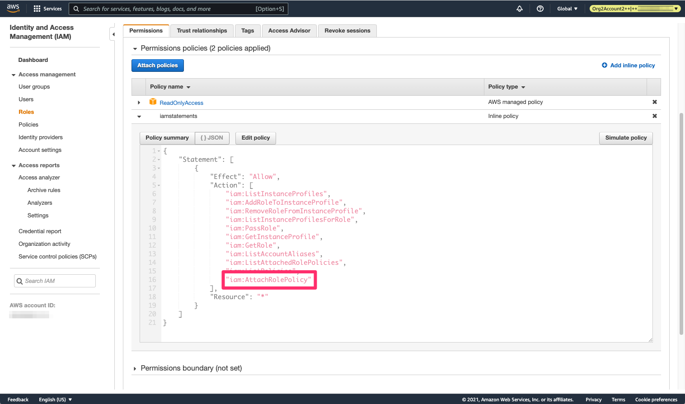Viewport: 685px width, 404px height.
Task: Click the Add inline policy plus icon
Action: pos(605,66)
